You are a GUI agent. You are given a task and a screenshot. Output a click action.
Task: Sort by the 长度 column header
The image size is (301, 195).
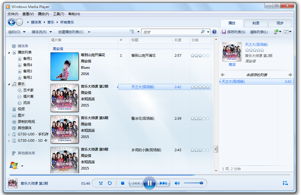181,40
